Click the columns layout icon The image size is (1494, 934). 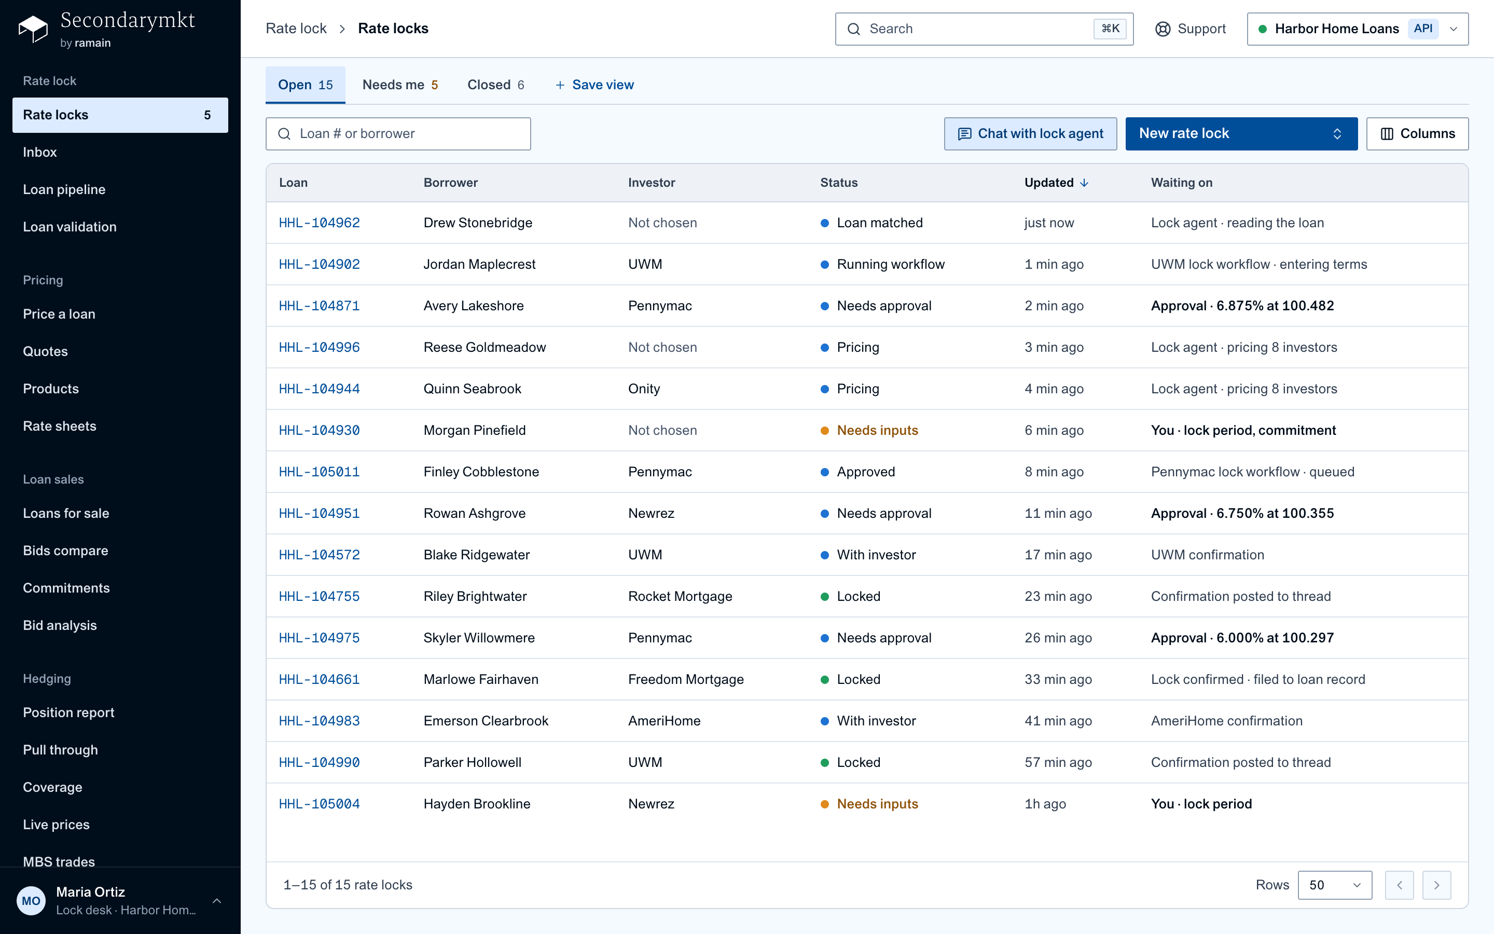[x=1387, y=134]
